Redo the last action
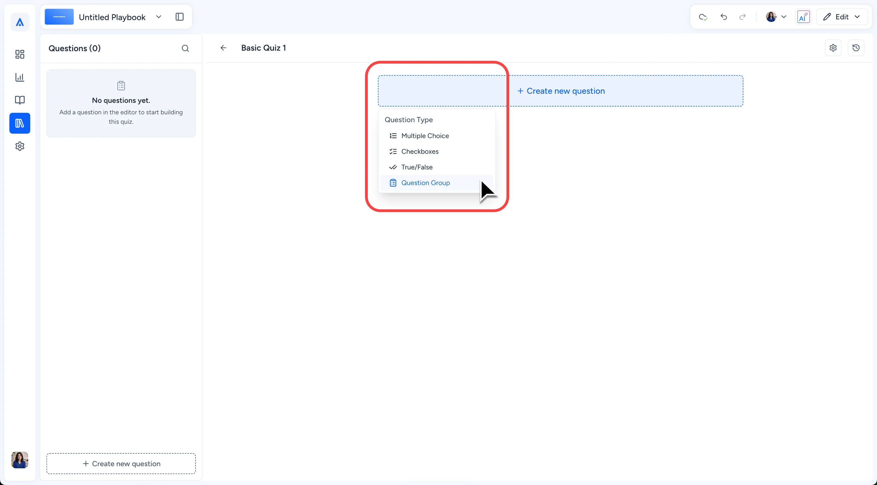This screenshot has height=485, width=877. 742,17
